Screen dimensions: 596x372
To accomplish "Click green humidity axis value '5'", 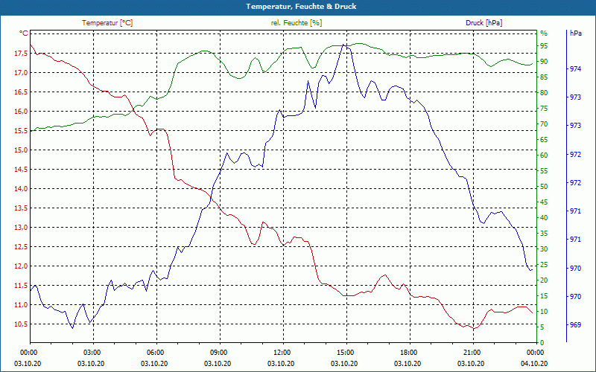I will tap(542, 327).
